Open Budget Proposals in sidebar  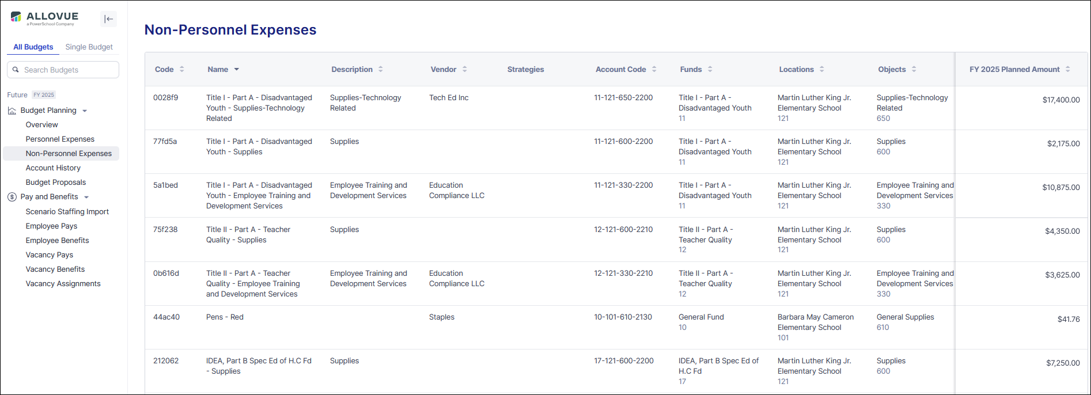(x=56, y=183)
